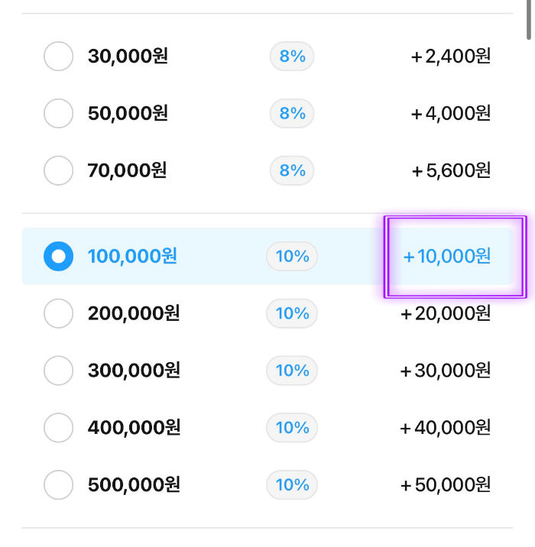Click the 10% badge for 500,000원

click(x=292, y=485)
